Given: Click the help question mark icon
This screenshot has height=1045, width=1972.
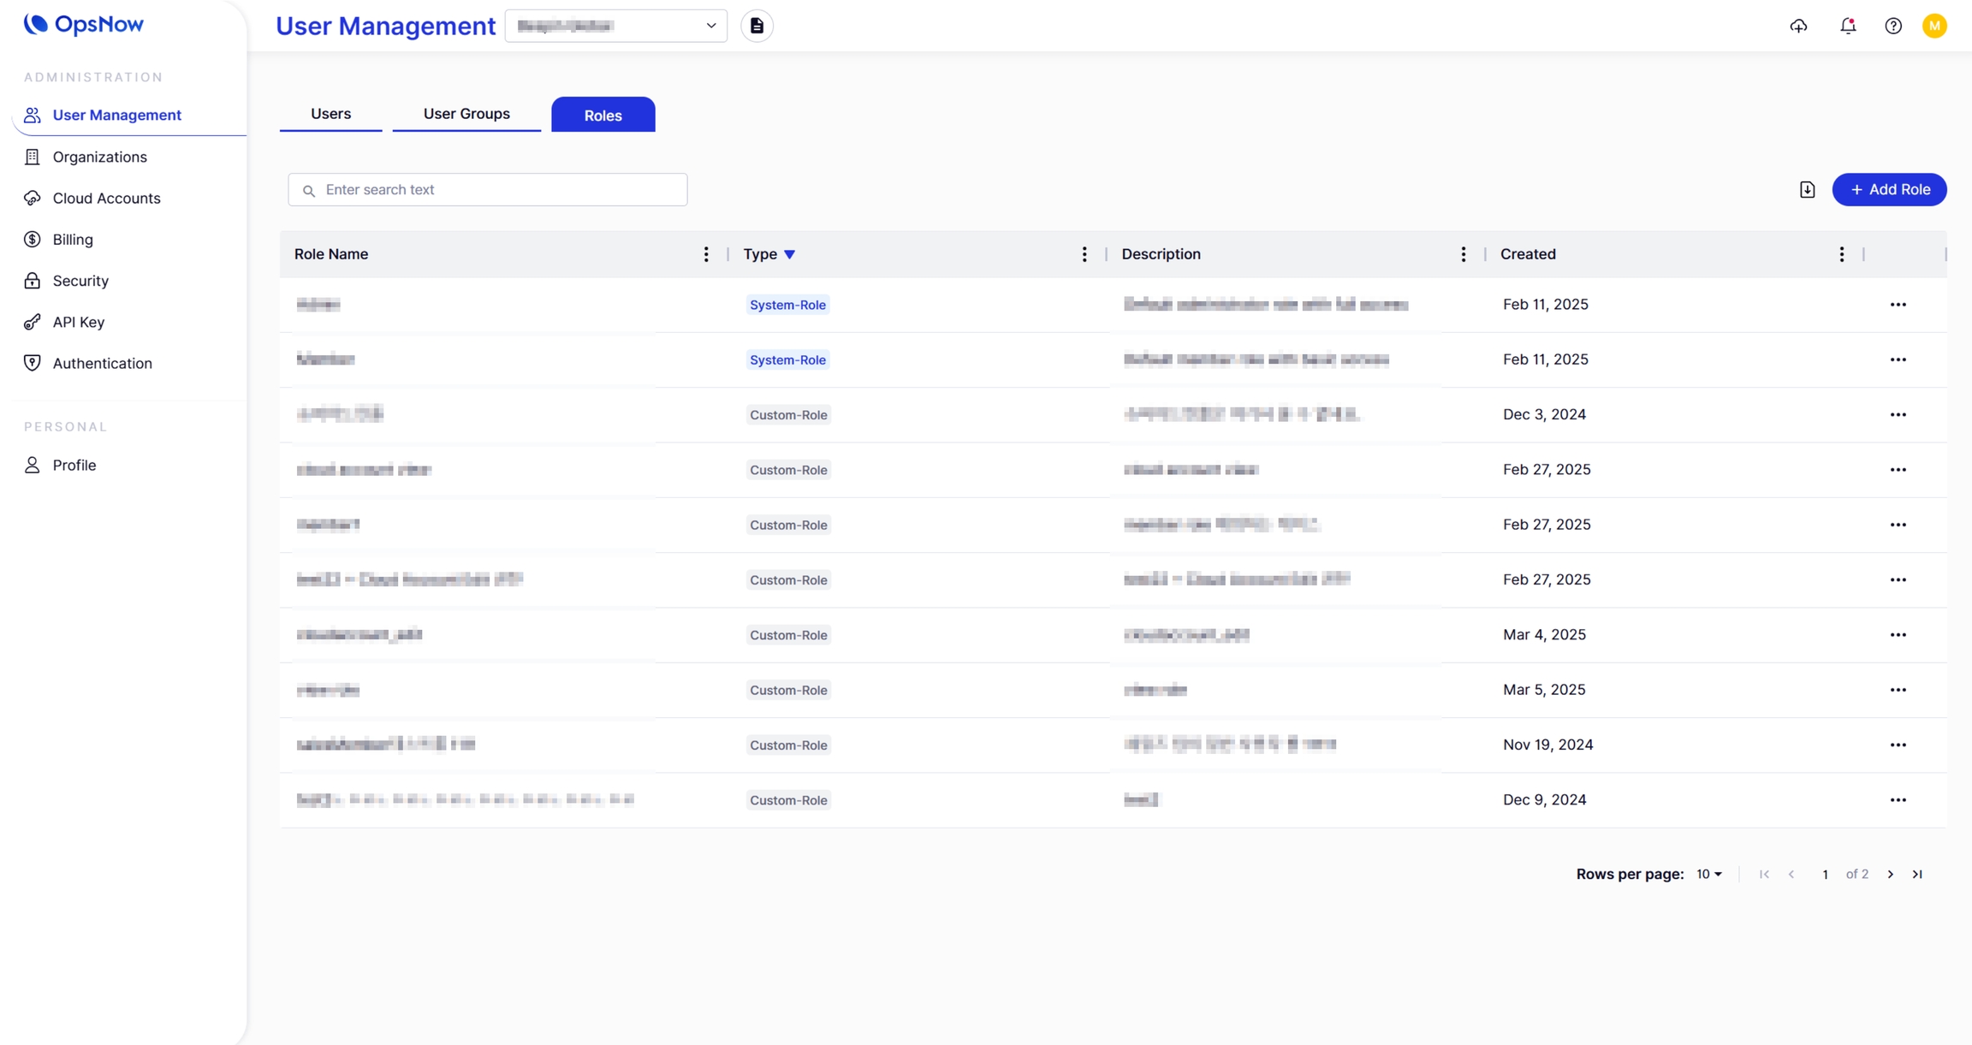Looking at the screenshot, I should (x=1893, y=26).
